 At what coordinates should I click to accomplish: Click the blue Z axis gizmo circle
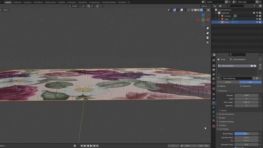click(x=203, y=15)
